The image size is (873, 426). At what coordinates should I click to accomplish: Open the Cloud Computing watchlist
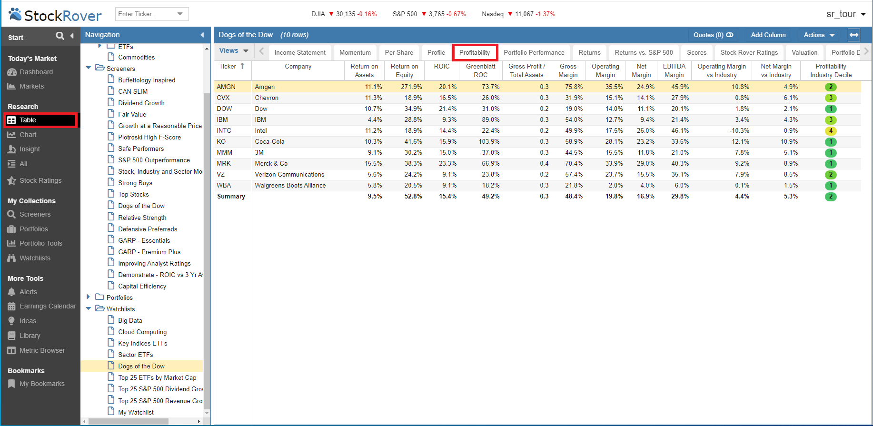142,332
